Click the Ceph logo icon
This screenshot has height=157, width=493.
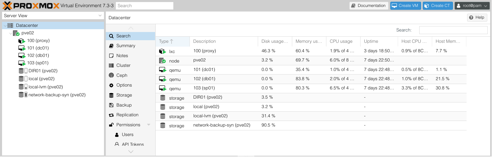pyautogui.click(x=111, y=75)
